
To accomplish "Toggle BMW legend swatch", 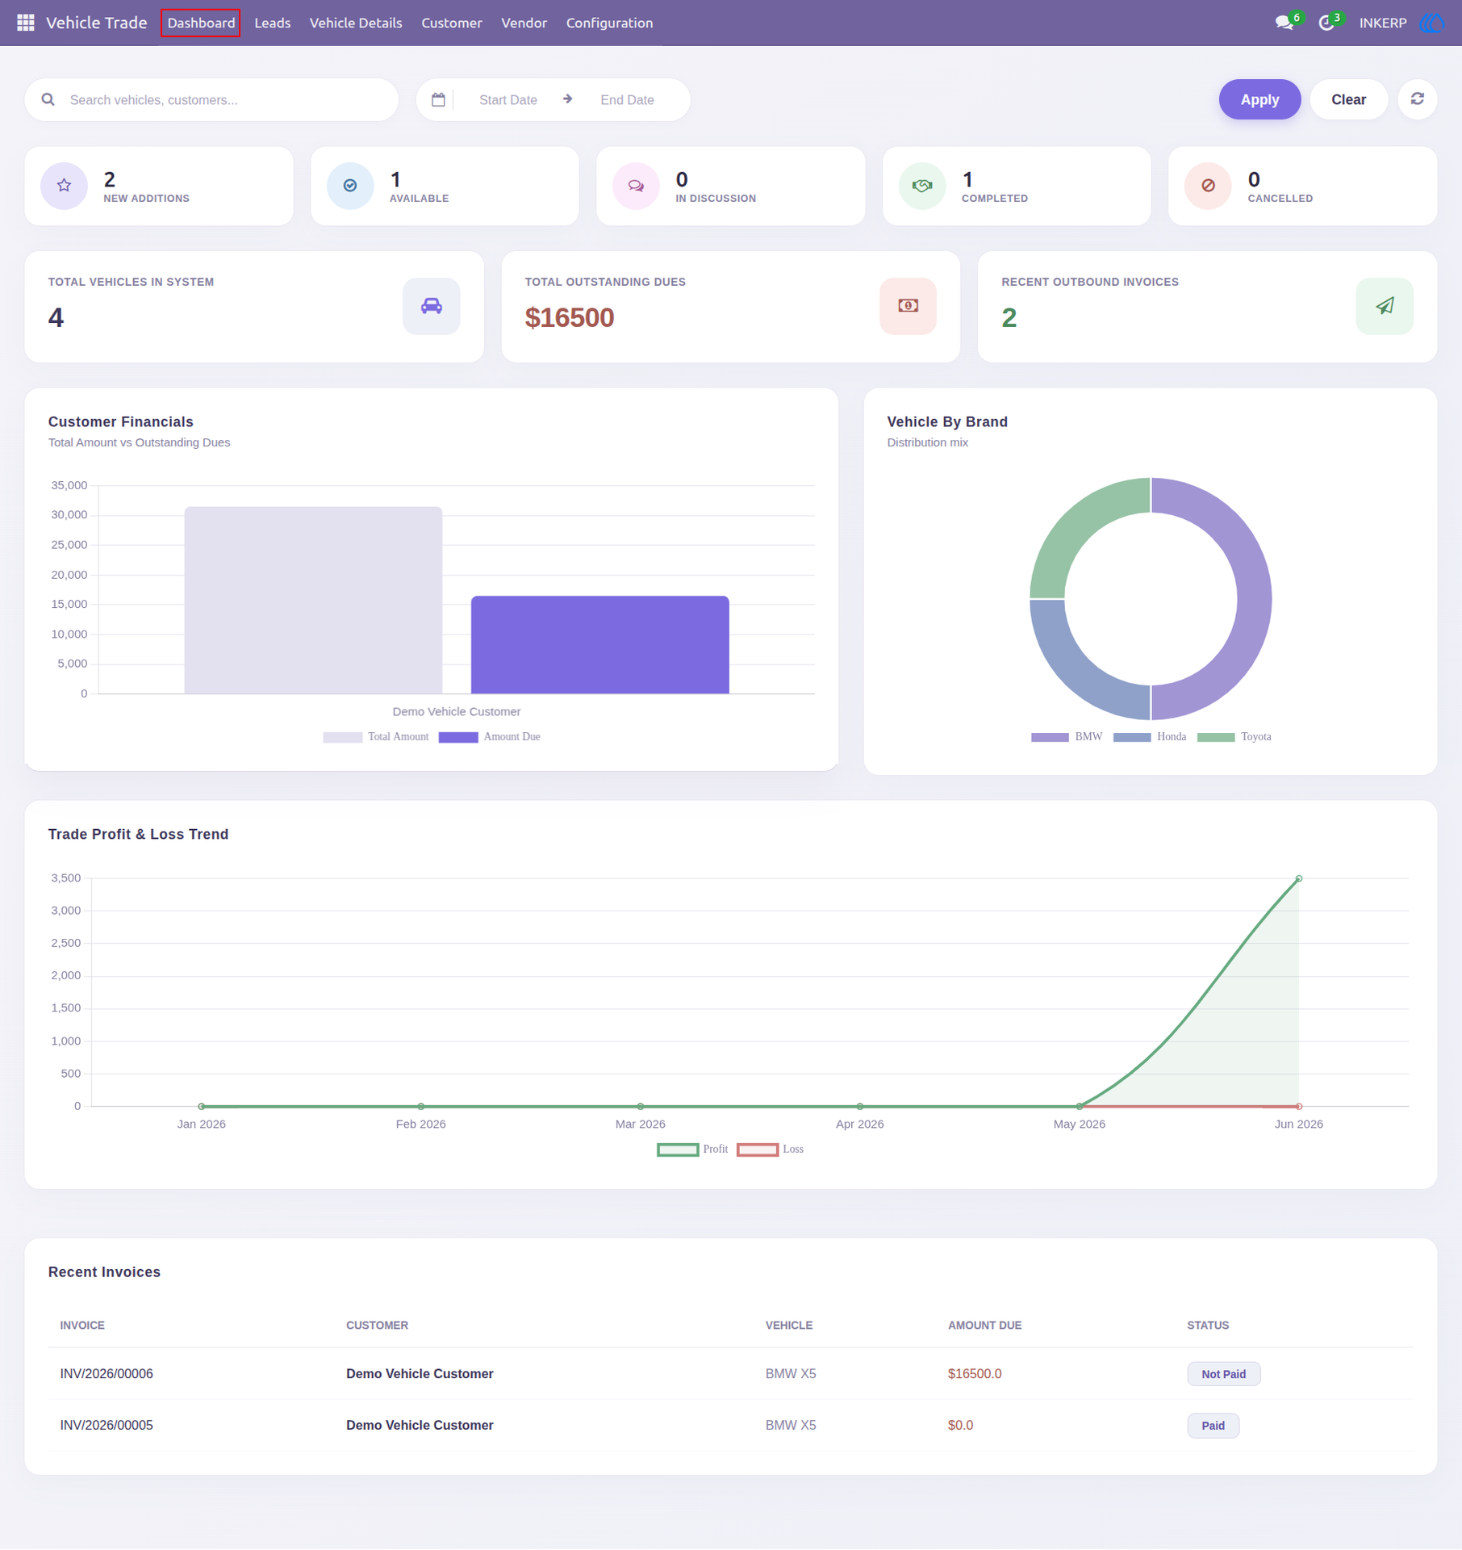I will pyautogui.click(x=1050, y=737).
